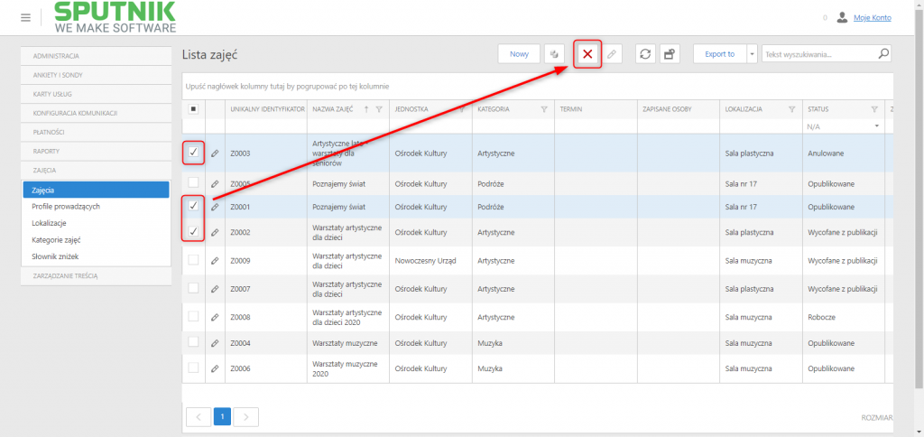Click the edit pencil for row Z0005

pos(215,183)
